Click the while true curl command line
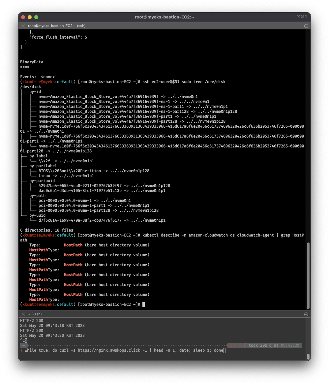Viewport: 329px width, 385px height. (x=124, y=350)
